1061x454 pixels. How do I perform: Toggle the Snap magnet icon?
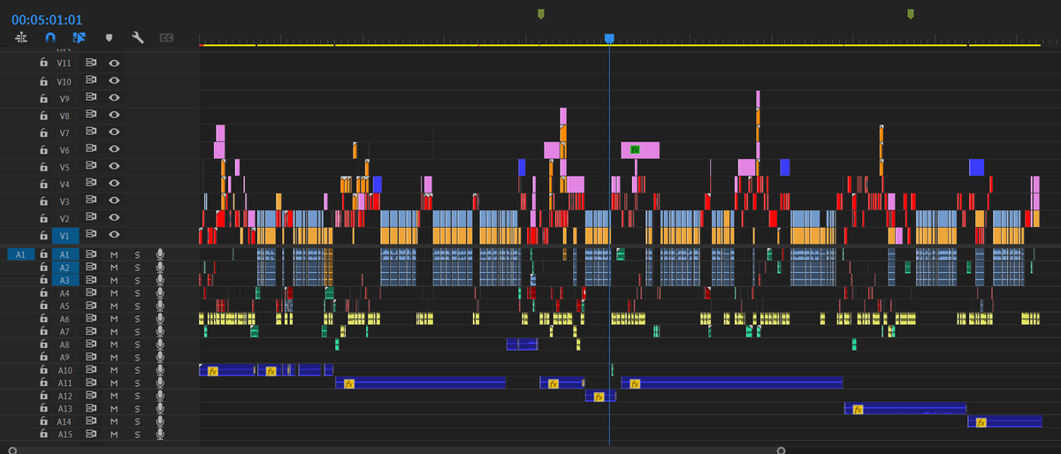50,38
